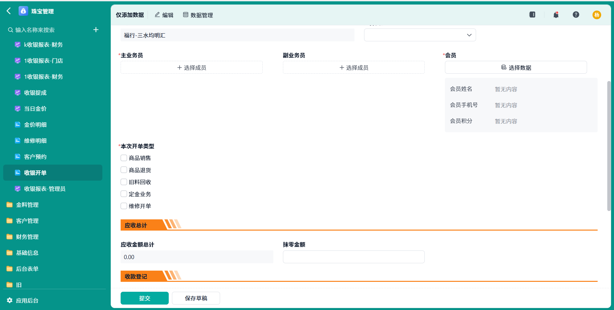
Task: Check the 维修开单 checkbox
Action: [124, 206]
